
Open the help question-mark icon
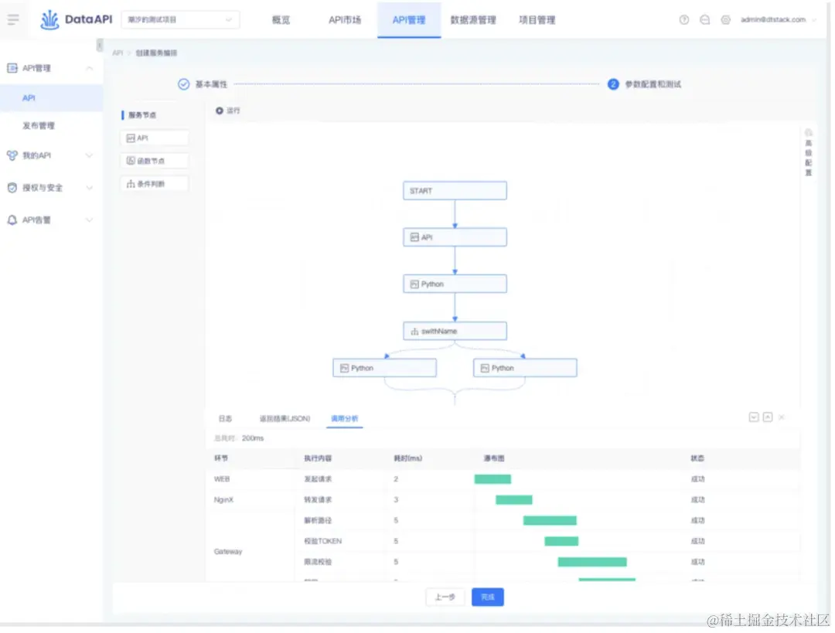683,19
